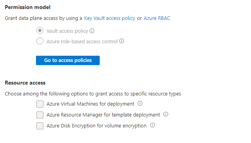Image resolution: width=251 pixels, height=143 pixels.
Task: Enable Azure Virtual Machines for deployment checkbox
Action: coord(40,104)
